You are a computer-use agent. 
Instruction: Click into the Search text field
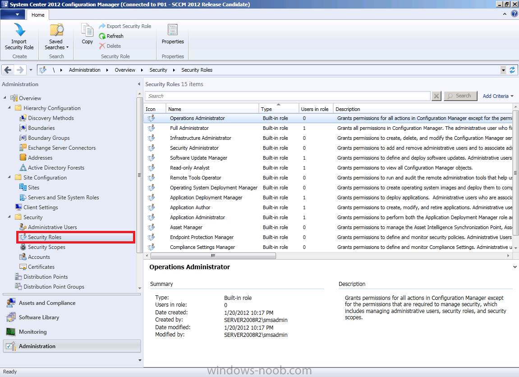coord(287,96)
